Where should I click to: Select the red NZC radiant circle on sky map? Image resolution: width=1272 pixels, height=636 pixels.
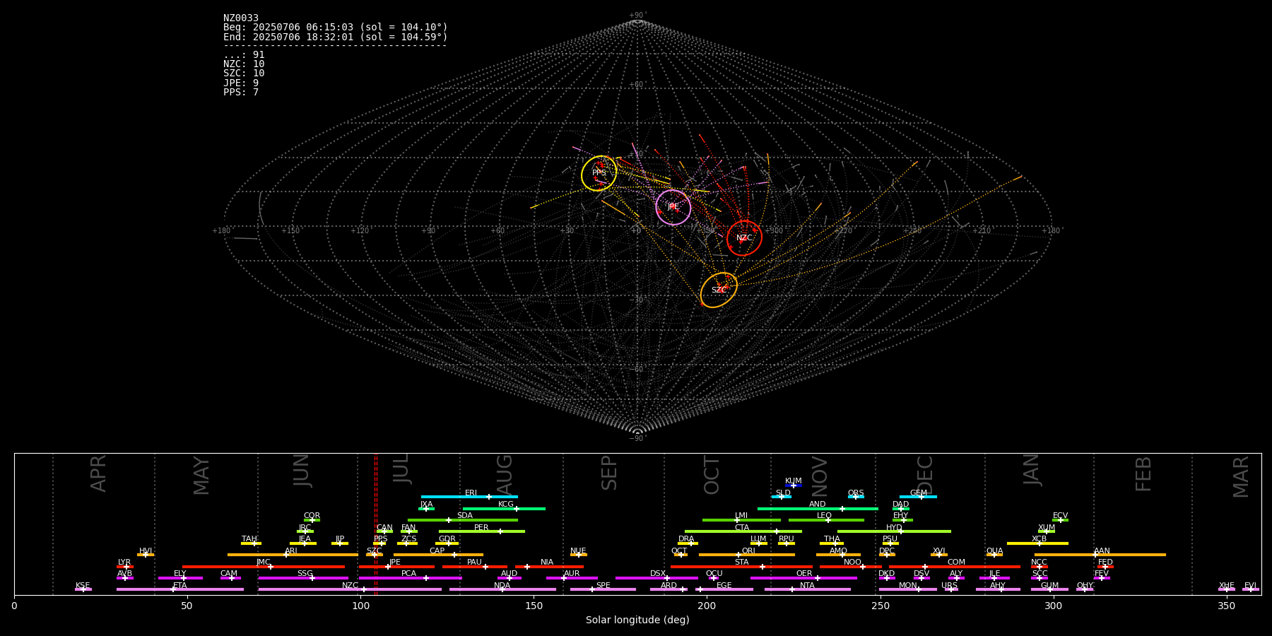point(744,238)
